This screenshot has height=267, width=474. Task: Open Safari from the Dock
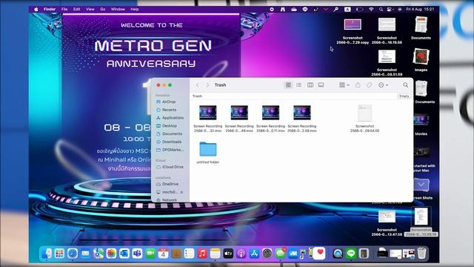tap(73, 254)
